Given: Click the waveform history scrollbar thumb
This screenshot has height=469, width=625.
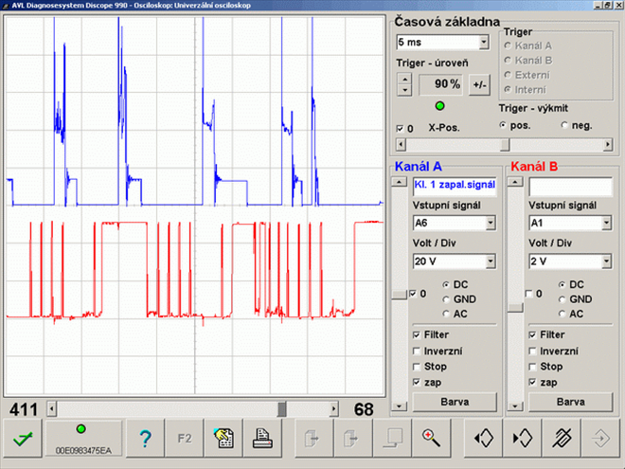Looking at the screenshot, I should point(282,409).
